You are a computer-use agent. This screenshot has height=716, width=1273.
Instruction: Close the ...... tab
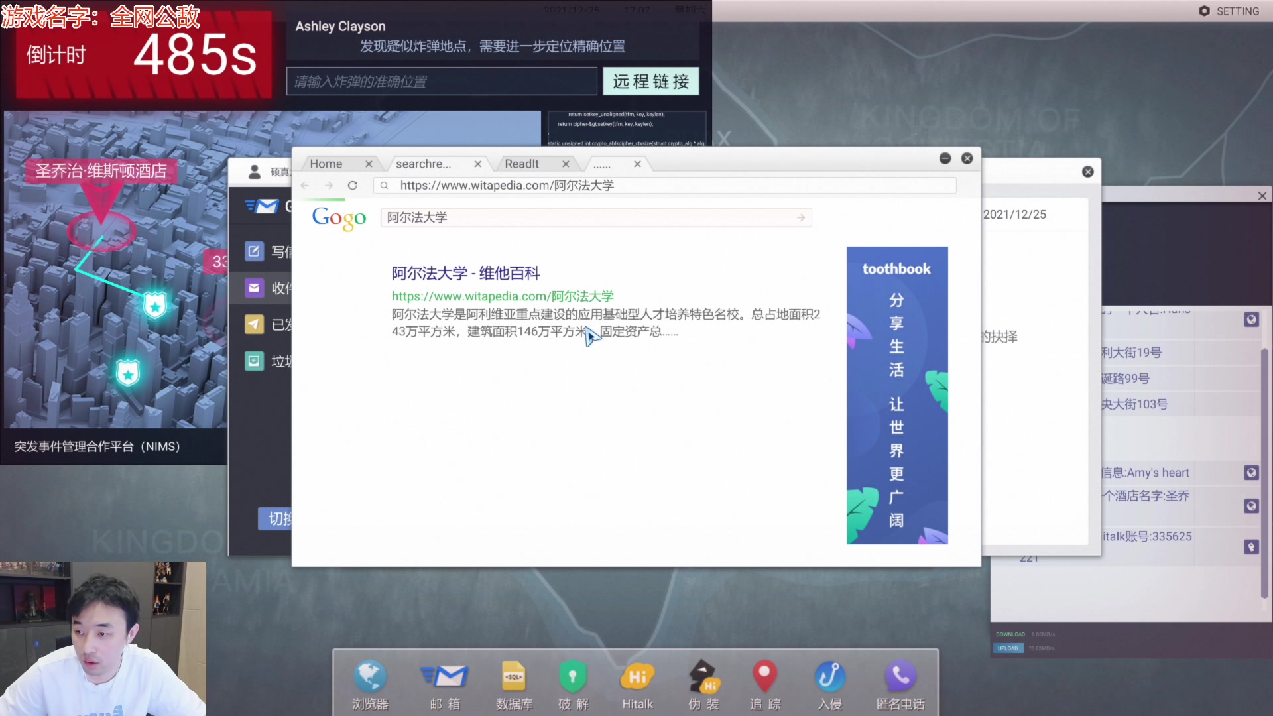point(637,164)
